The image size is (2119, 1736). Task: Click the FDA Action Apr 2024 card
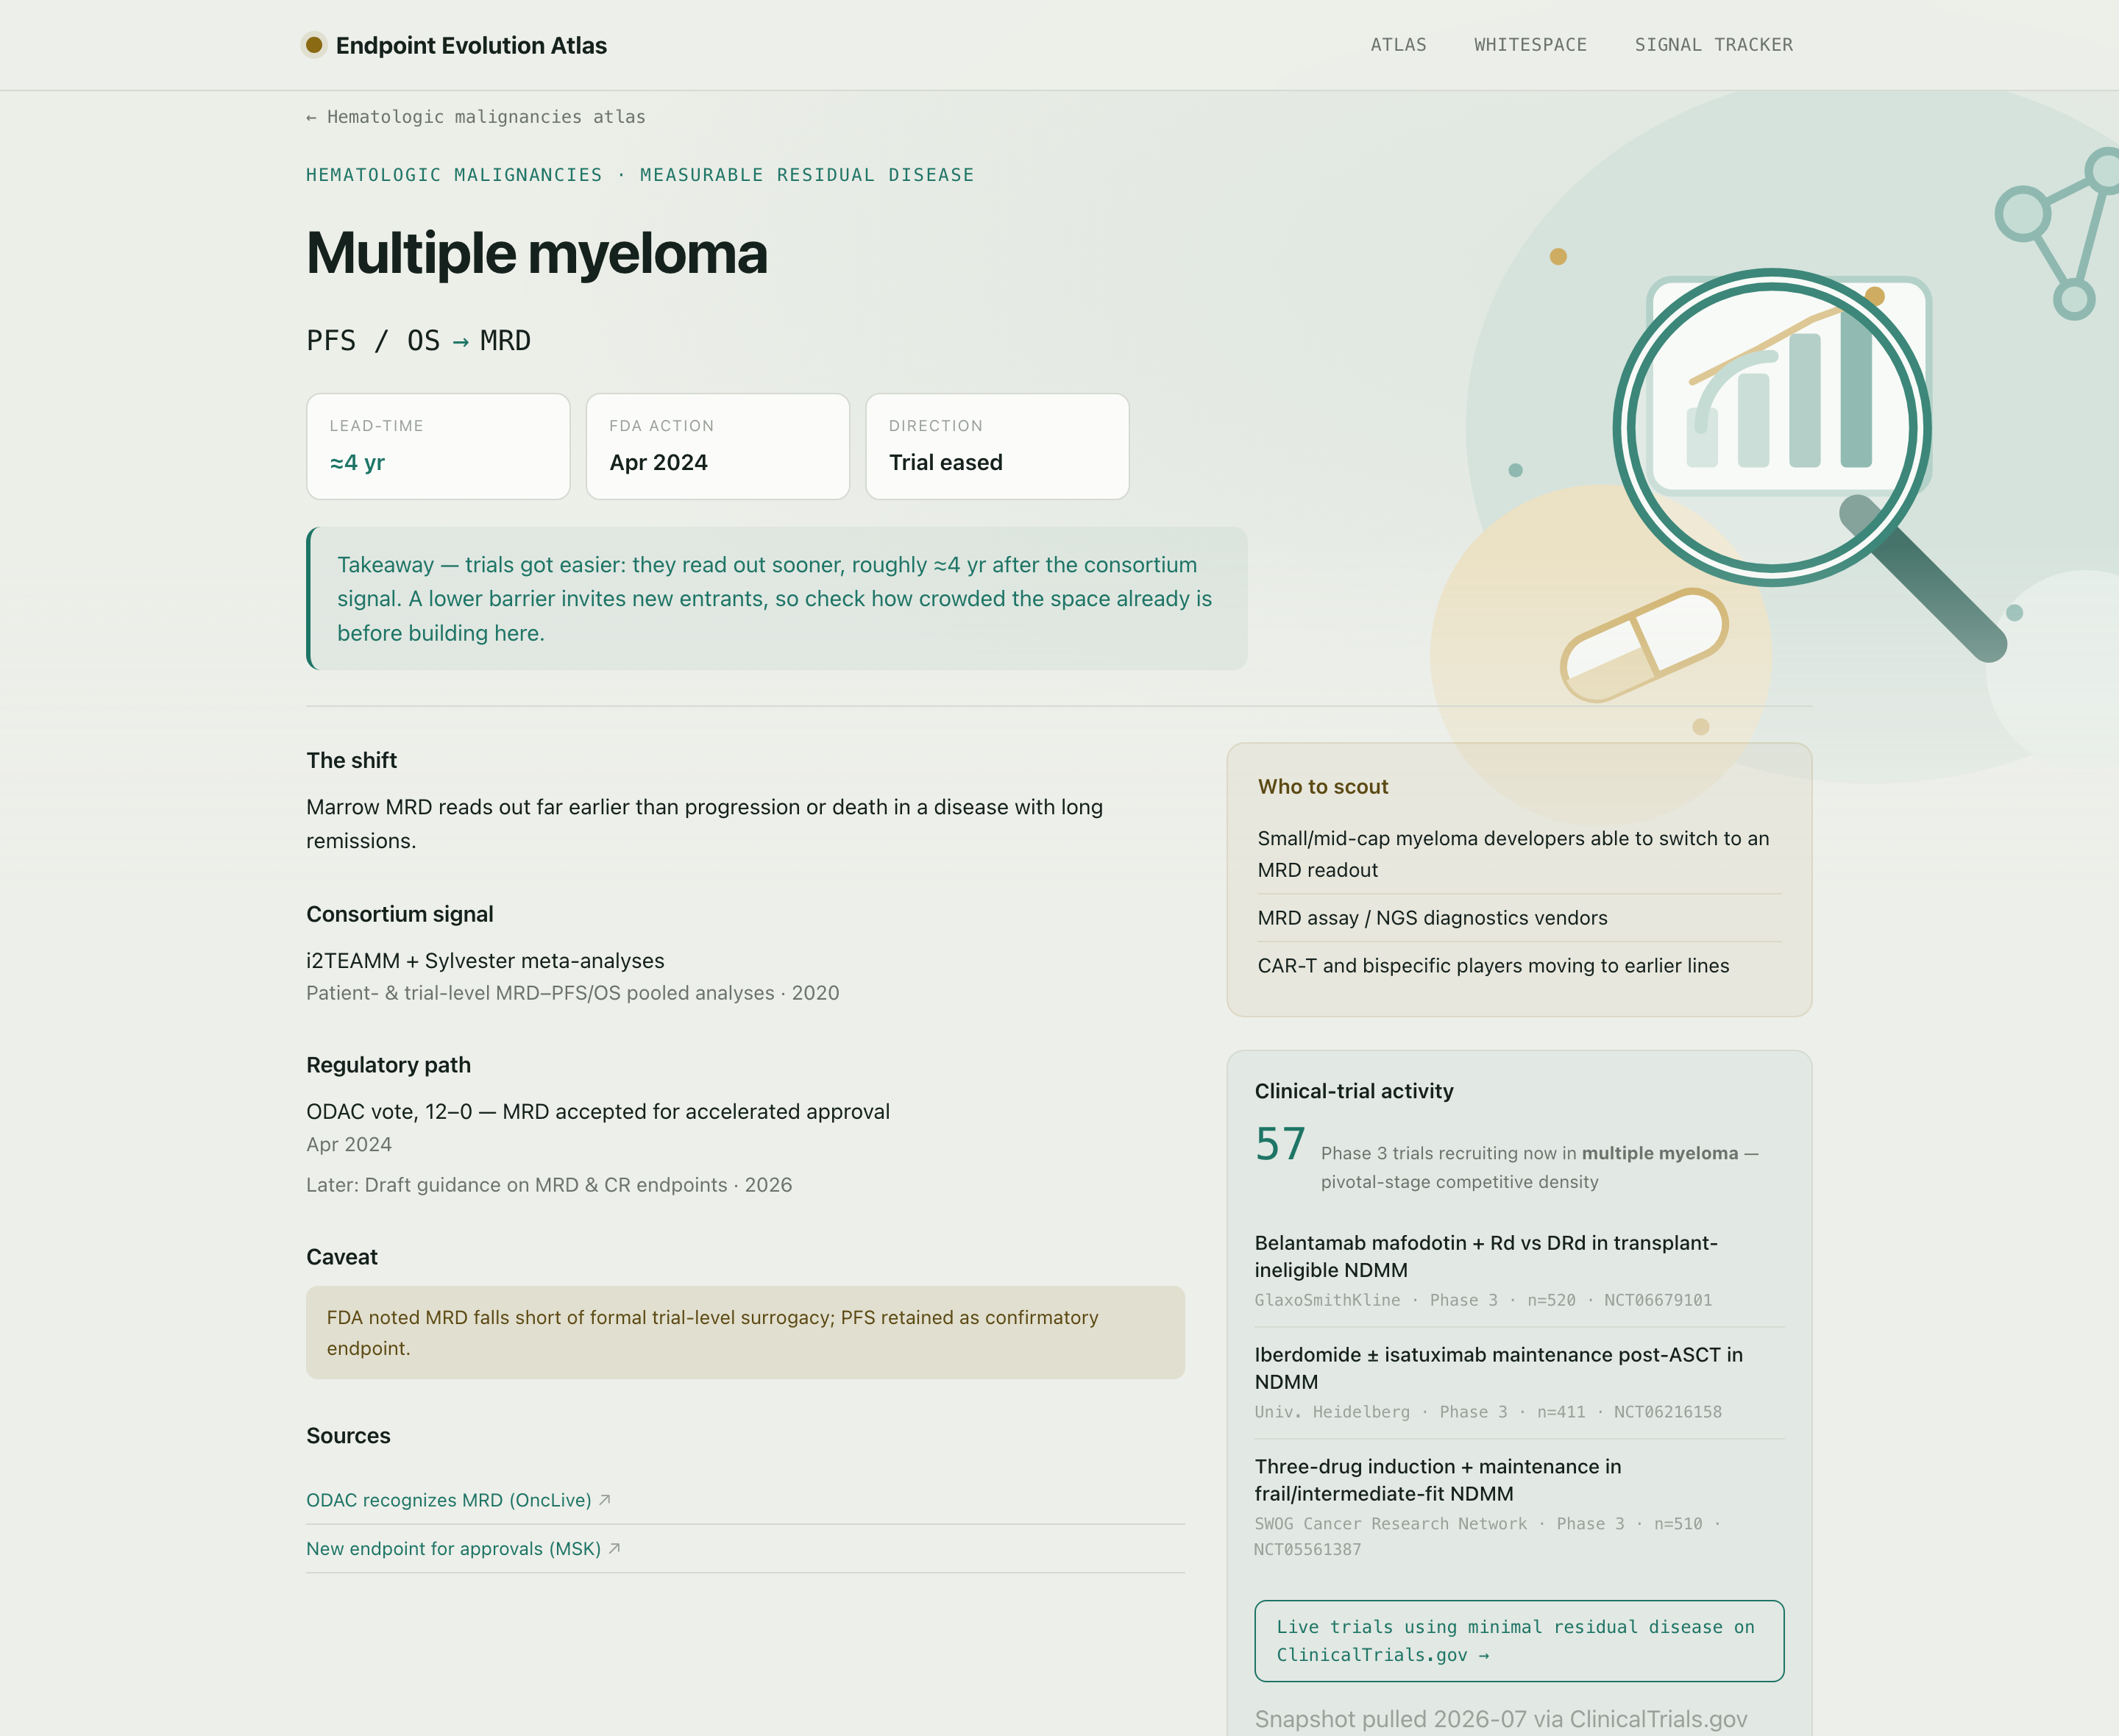[x=718, y=446]
